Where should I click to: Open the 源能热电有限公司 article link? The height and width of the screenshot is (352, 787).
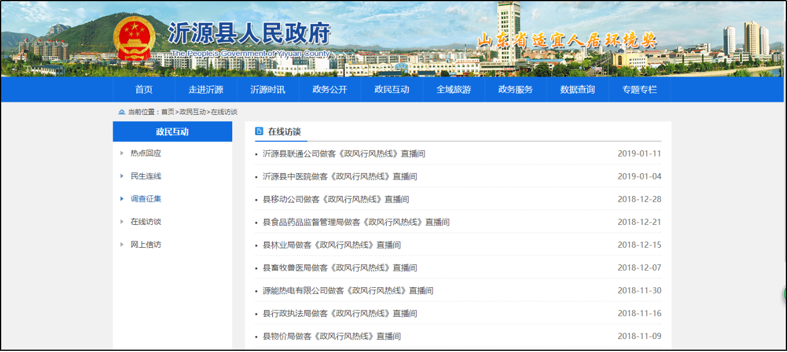coord(348,290)
